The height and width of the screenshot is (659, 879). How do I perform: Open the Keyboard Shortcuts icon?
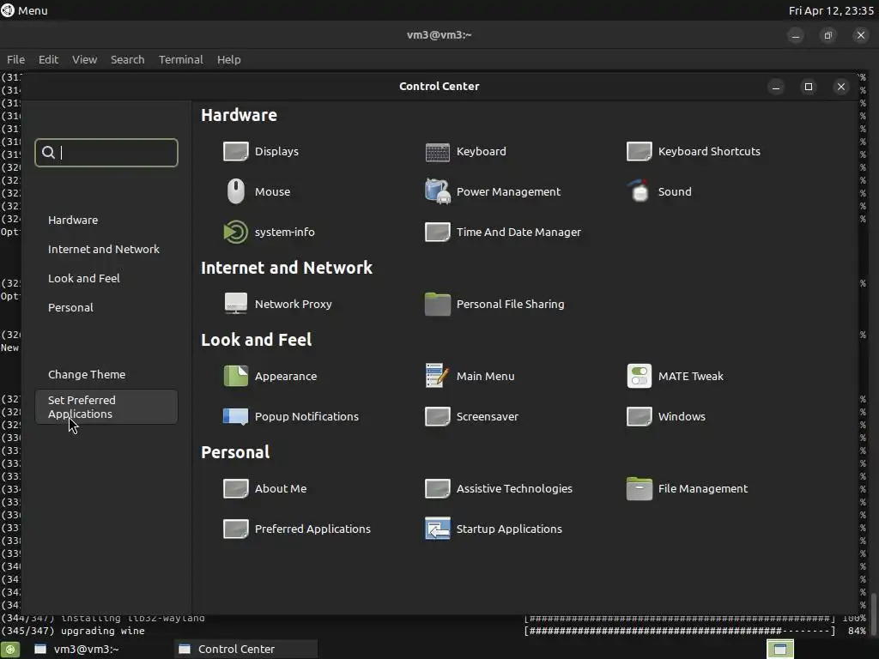(639, 151)
